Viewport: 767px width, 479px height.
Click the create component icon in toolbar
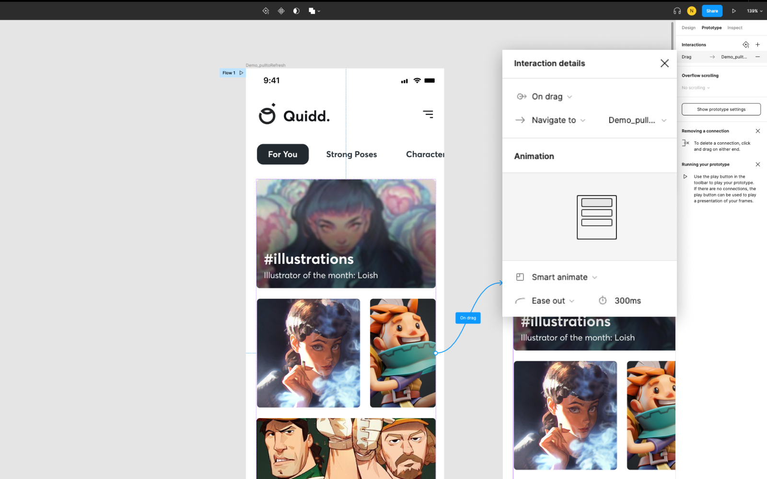coord(281,11)
